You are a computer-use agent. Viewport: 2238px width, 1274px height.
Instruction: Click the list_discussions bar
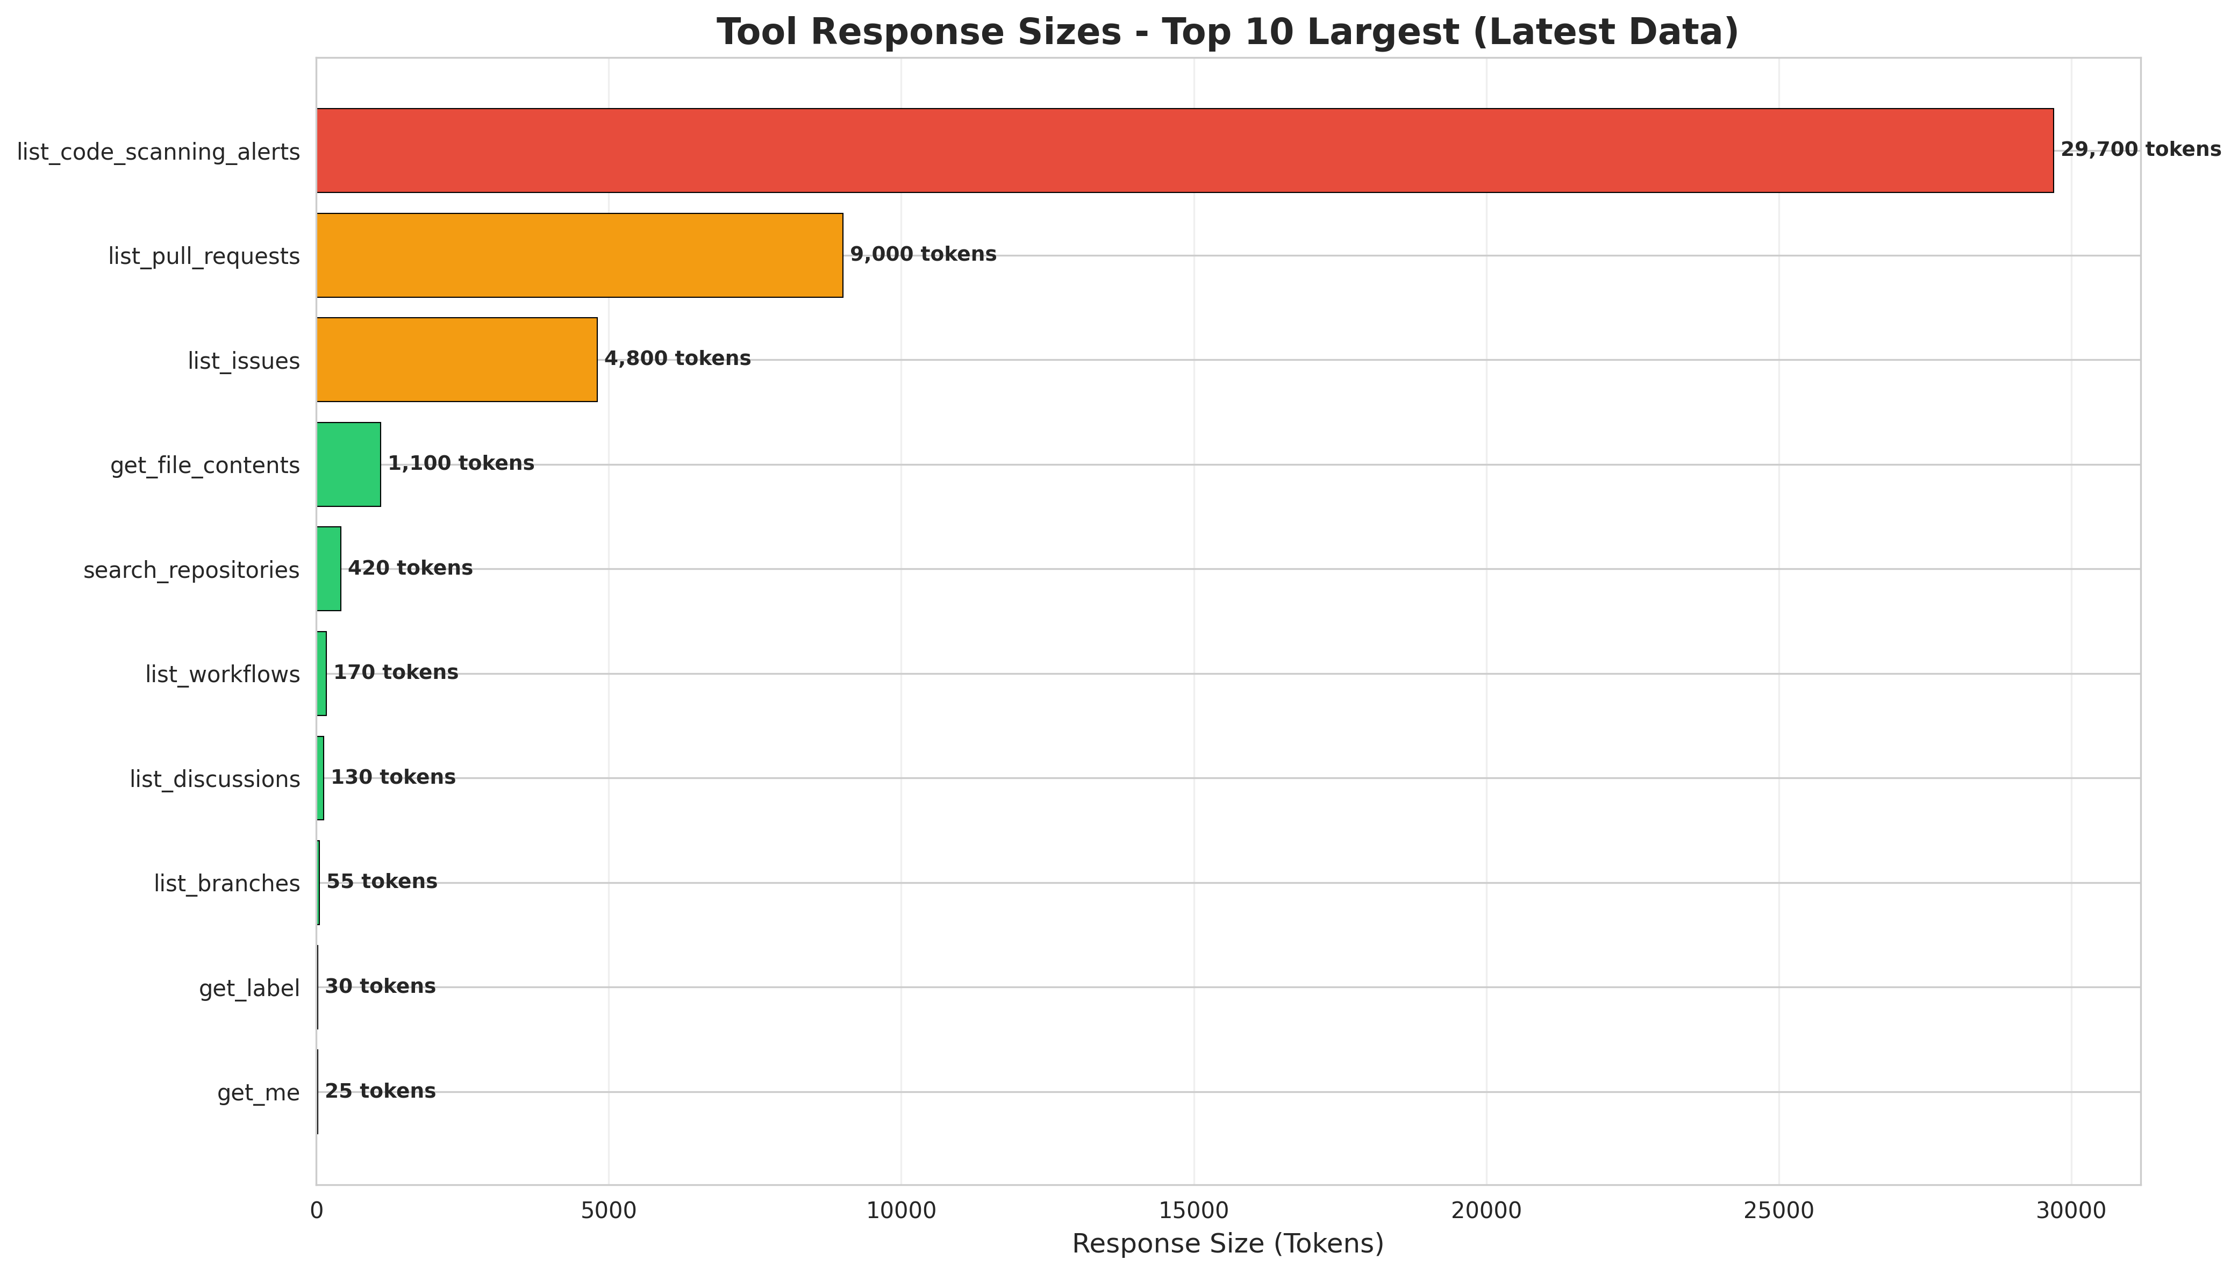pos(320,778)
